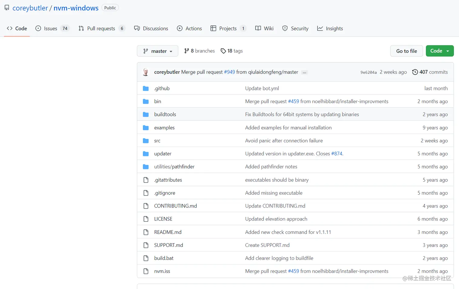
Task: View the 8 branches link
Action: (199, 51)
